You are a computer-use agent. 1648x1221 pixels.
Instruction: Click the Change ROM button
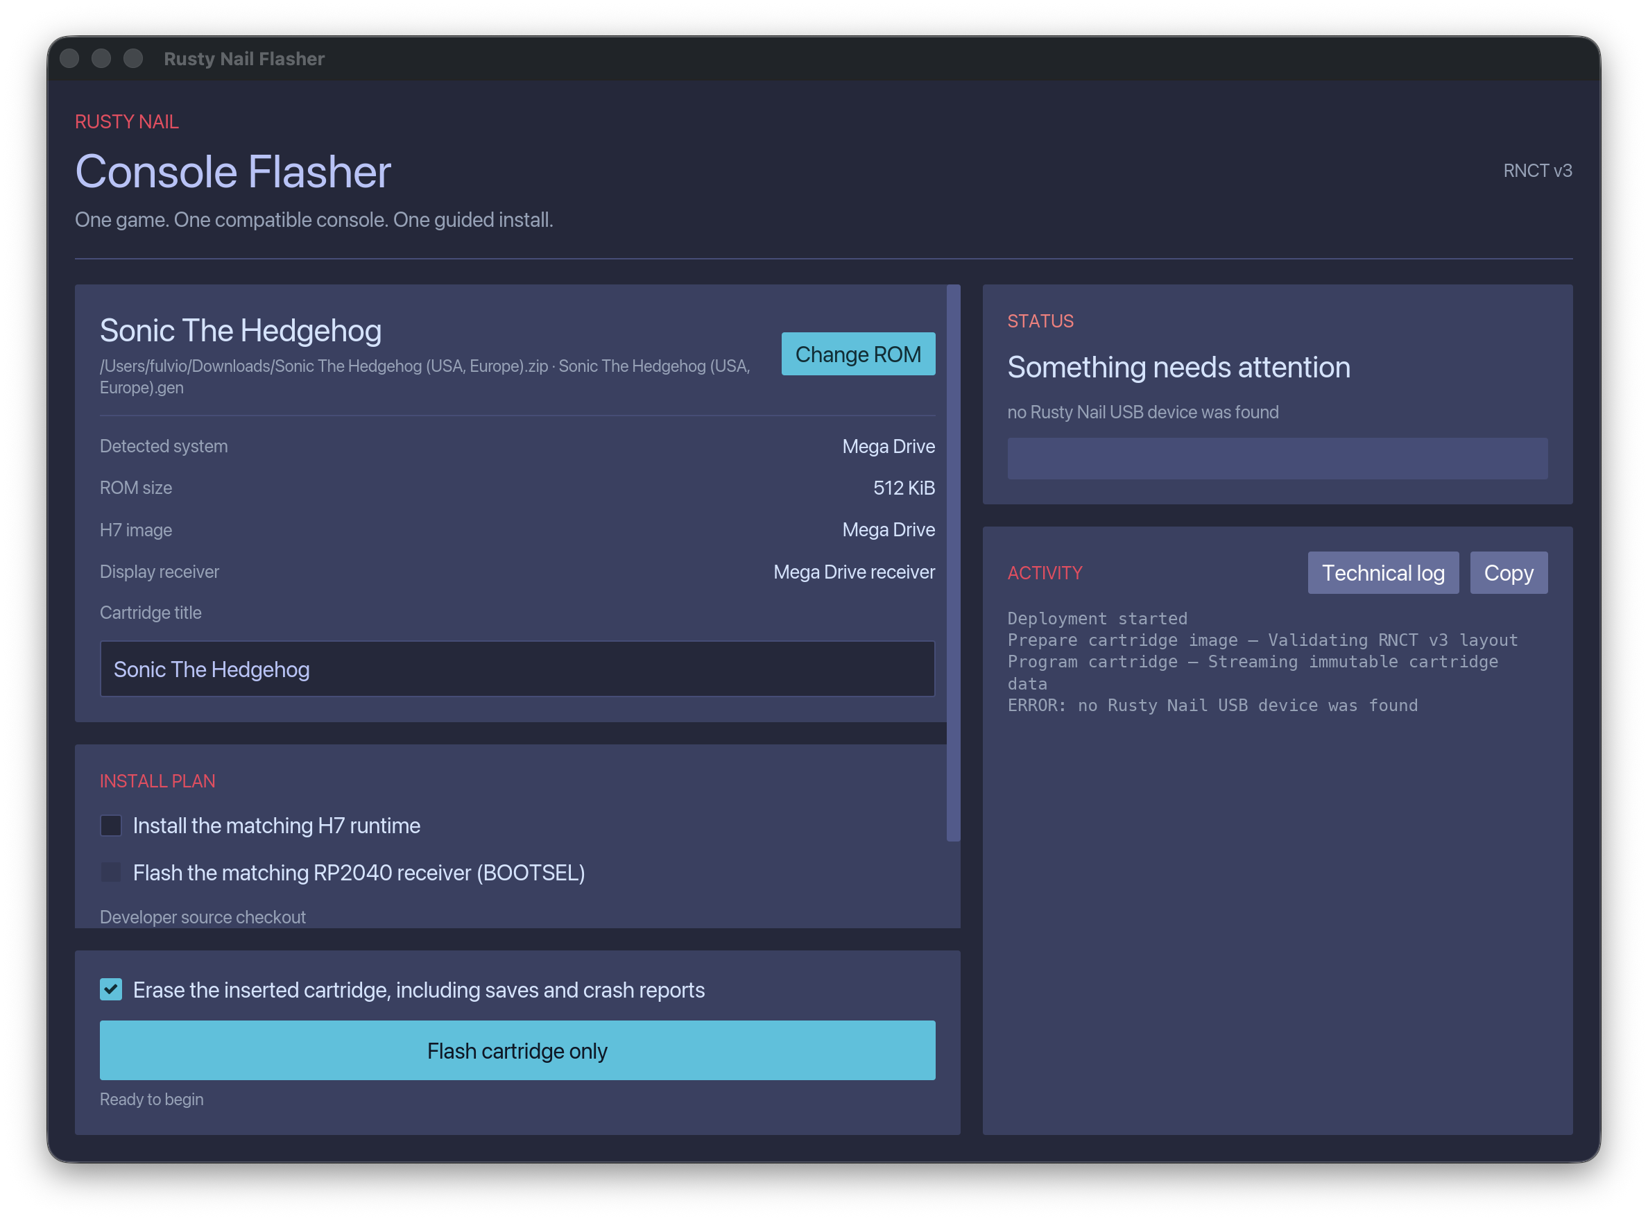[857, 354]
